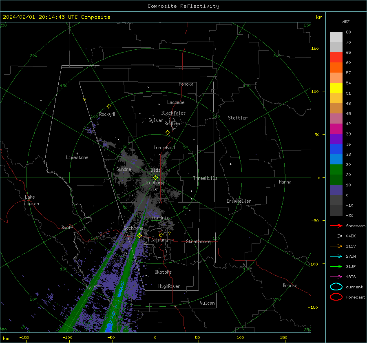Image resolution: width=367 pixels, height=343 pixels.
Task: Click the yellow km unit label top right
Action: tap(319, 17)
